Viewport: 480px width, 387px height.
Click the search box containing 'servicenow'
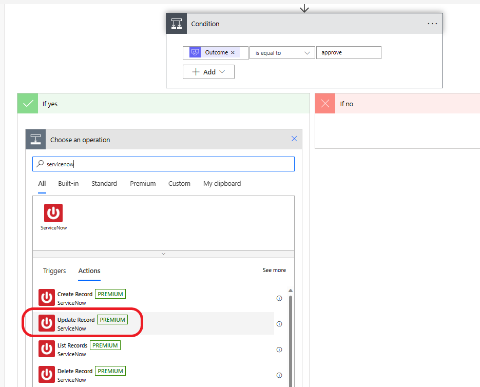[163, 164]
